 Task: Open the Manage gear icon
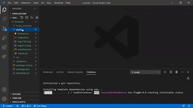(4, 99)
